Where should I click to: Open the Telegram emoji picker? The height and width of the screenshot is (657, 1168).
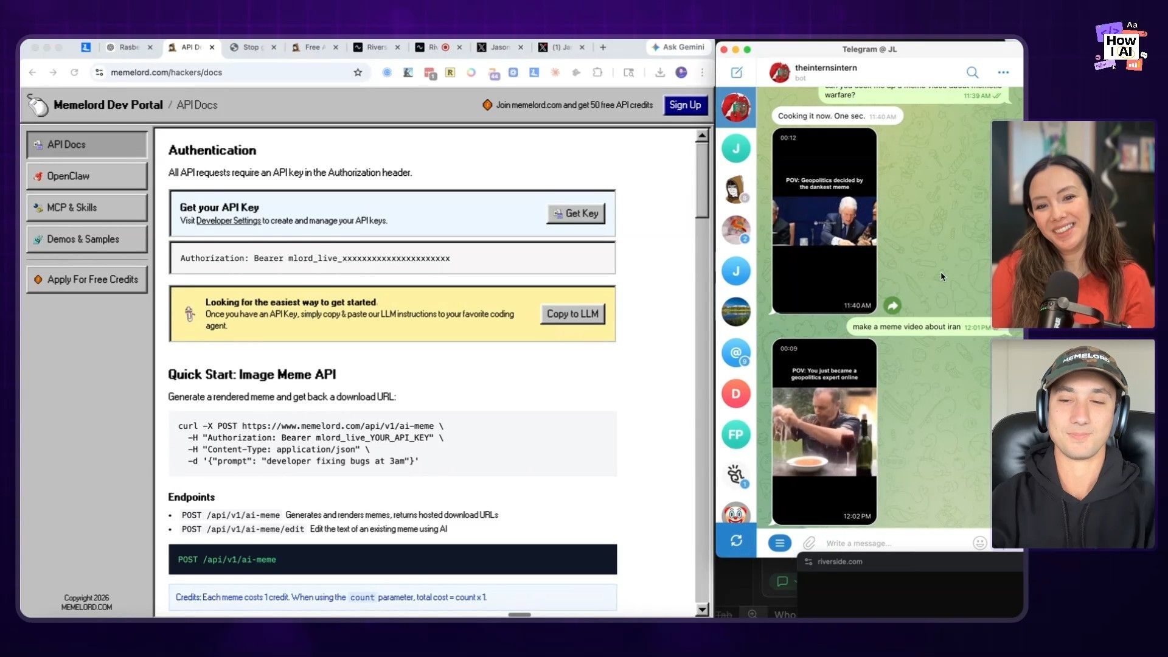coord(979,543)
